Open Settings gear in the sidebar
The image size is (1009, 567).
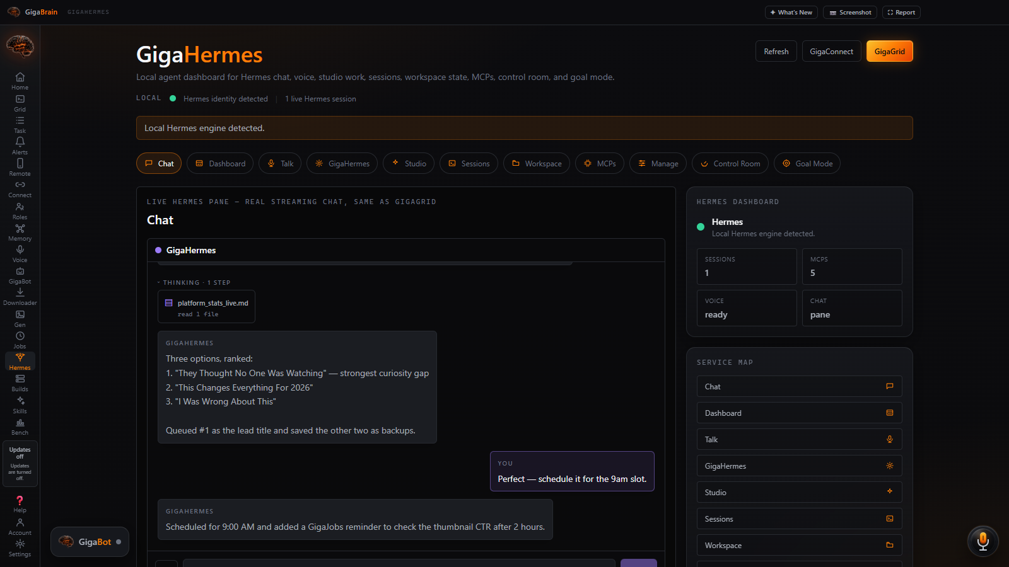point(20,548)
